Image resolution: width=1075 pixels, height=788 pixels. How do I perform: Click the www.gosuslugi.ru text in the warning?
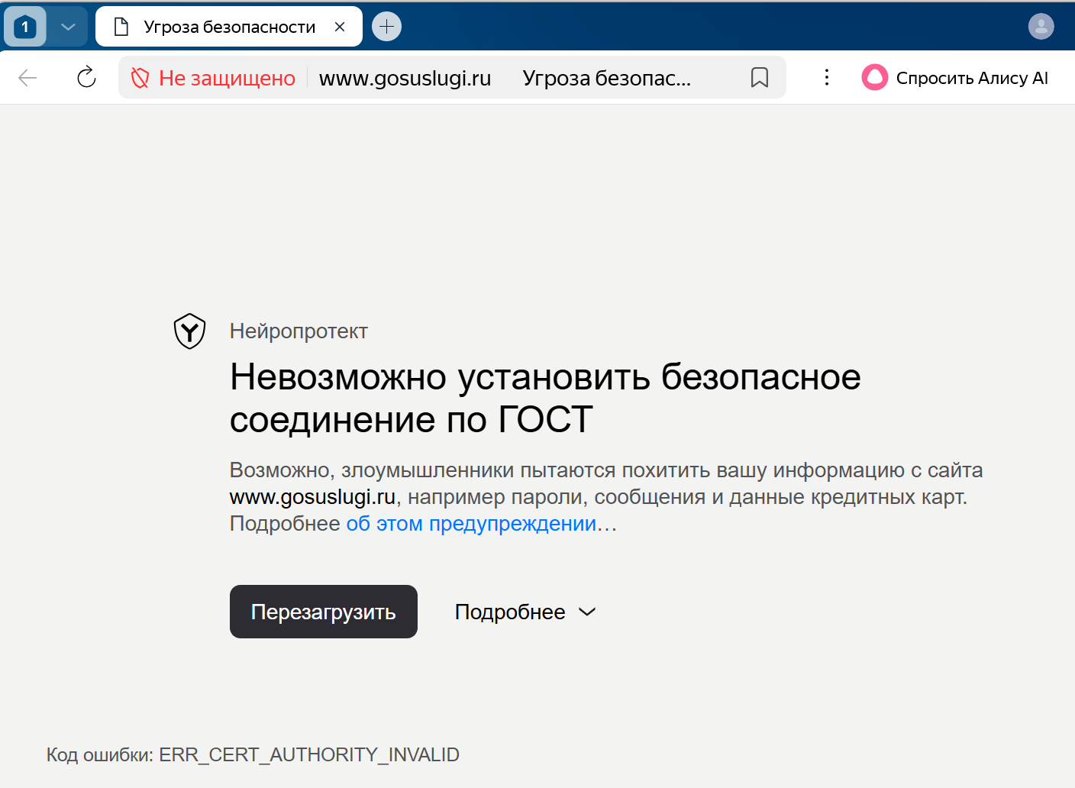[312, 497]
